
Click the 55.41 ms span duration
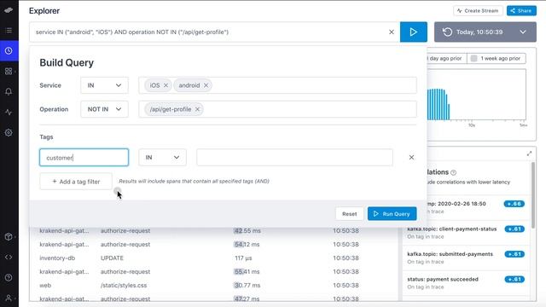(x=247, y=271)
